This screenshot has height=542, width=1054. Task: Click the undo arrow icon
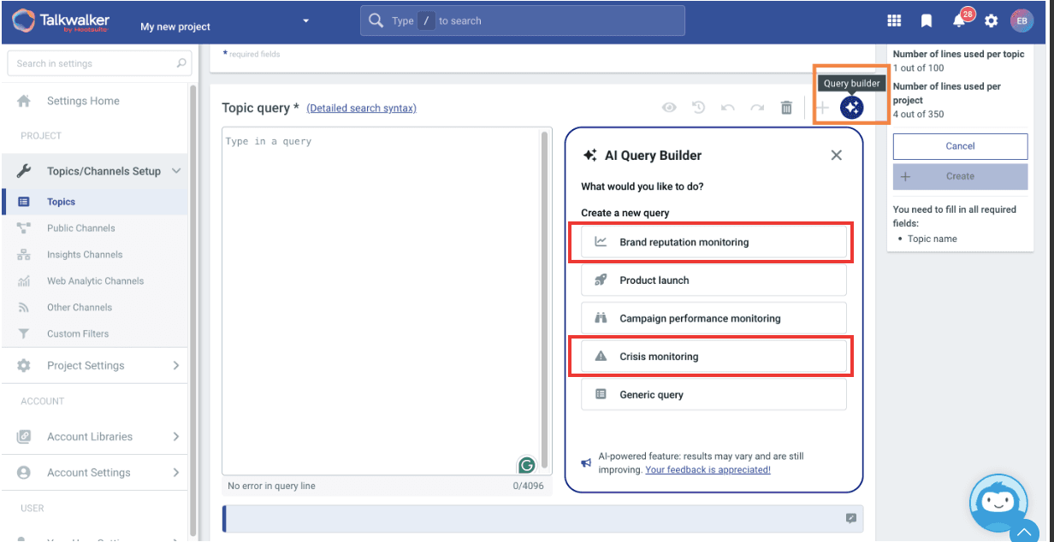point(728,108)
